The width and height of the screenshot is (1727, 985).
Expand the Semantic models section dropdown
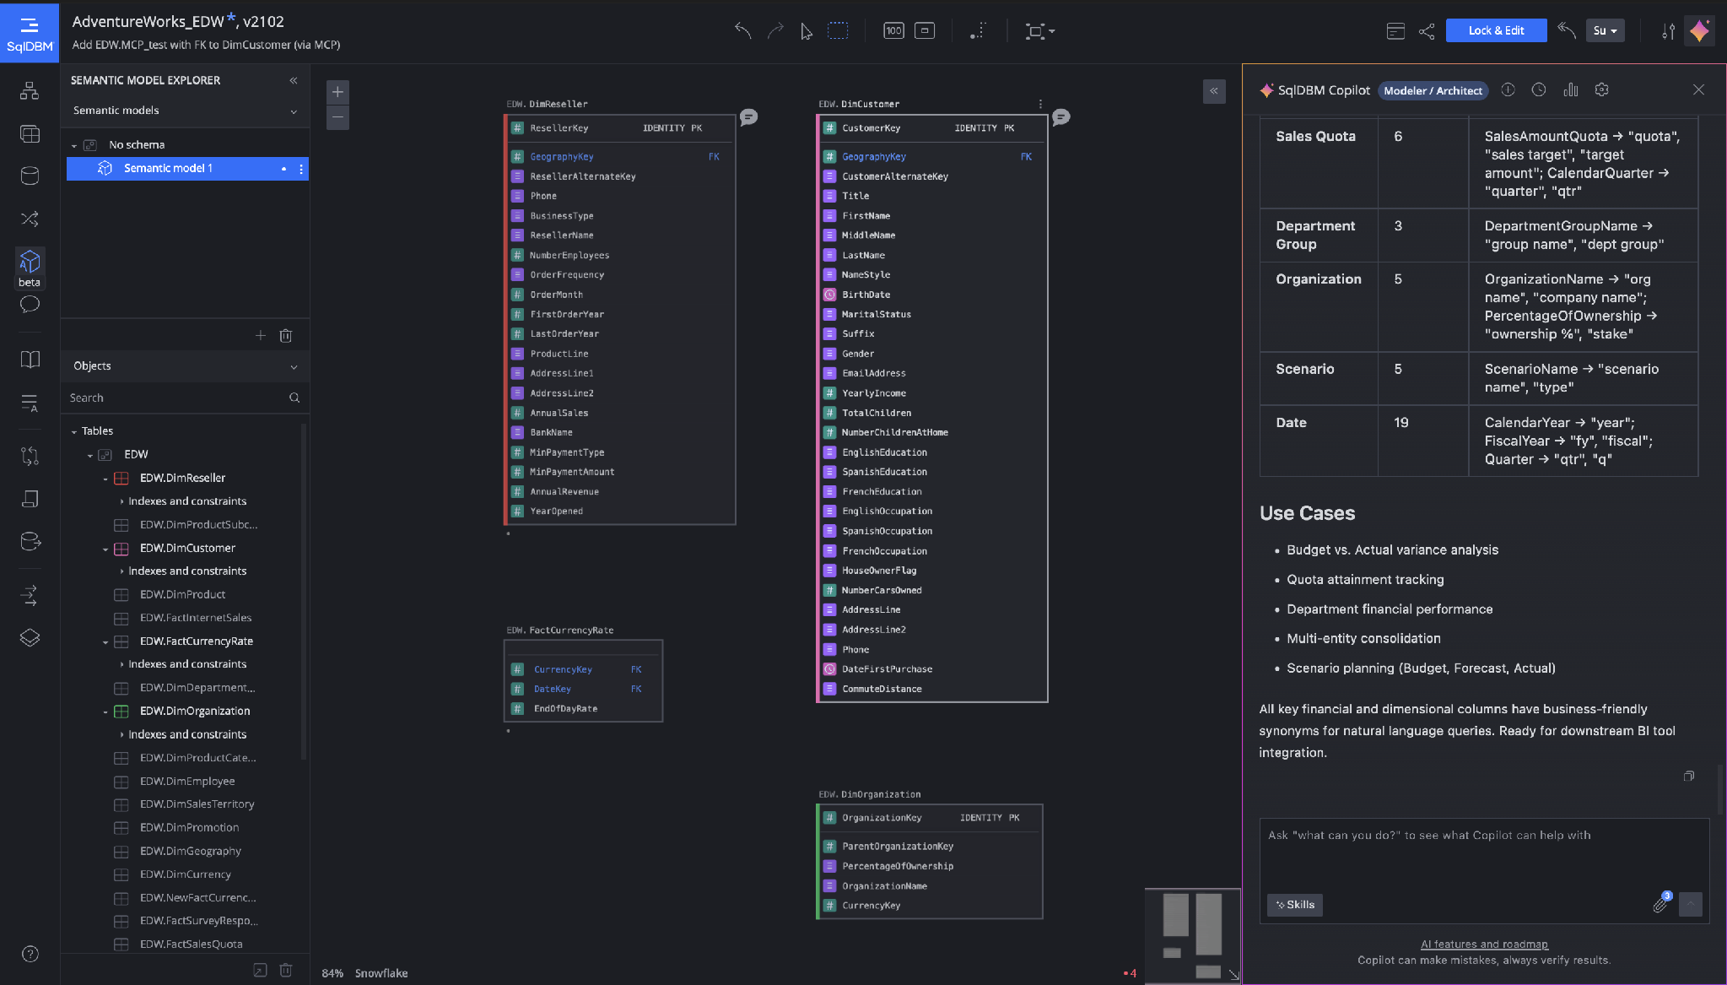294,111
